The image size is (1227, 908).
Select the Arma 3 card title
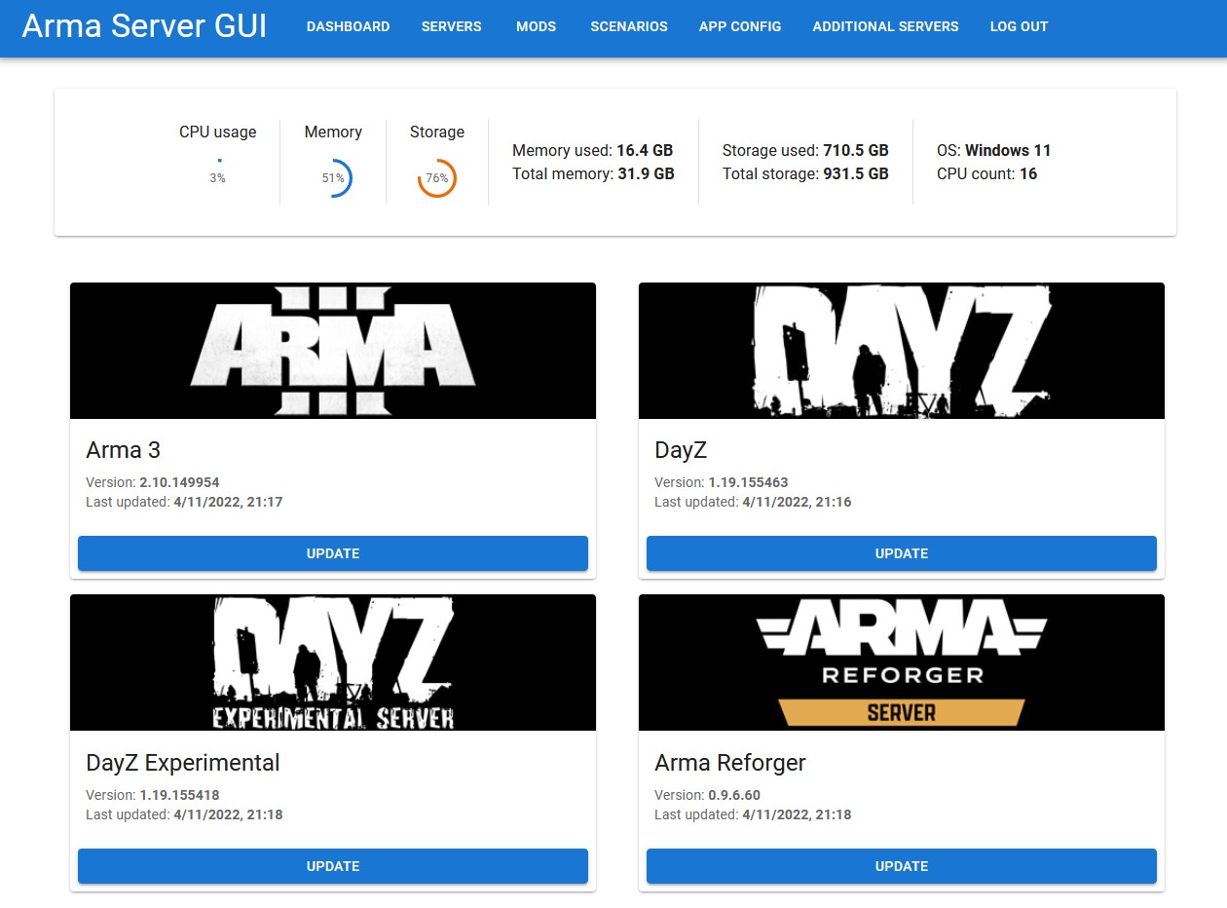coord(124,450)
